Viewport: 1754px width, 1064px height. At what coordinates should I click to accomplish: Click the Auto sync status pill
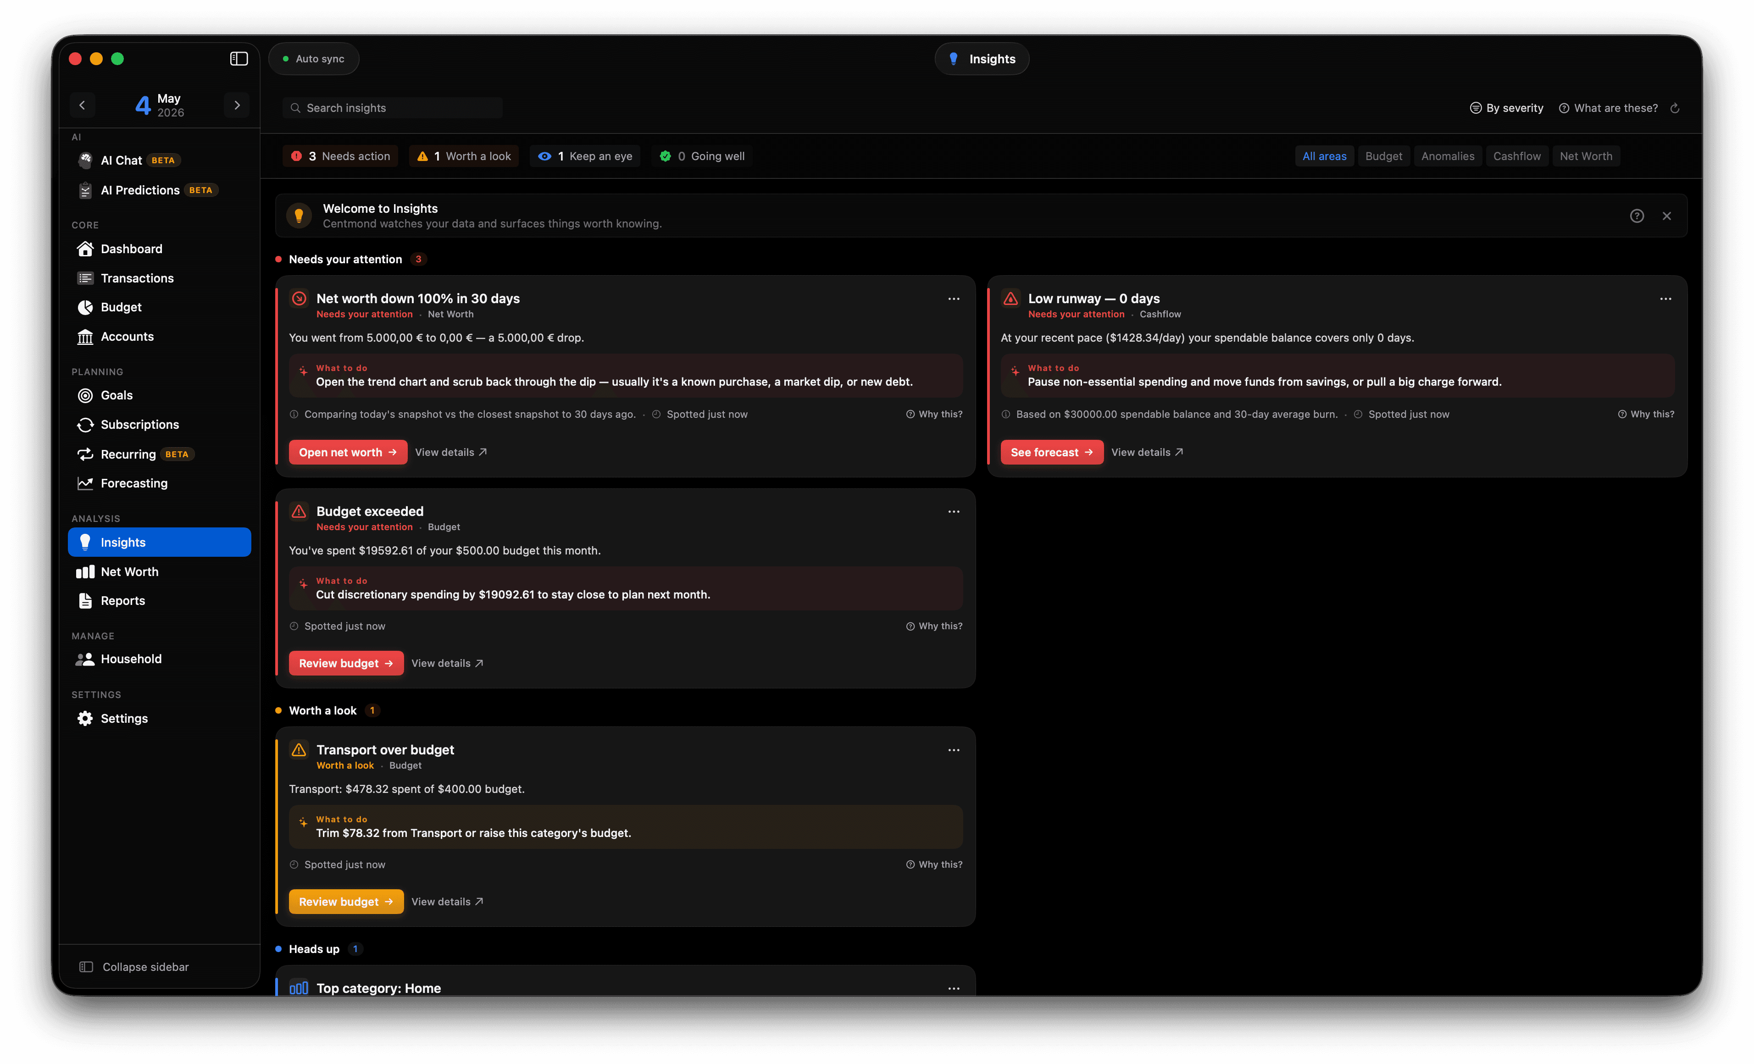[313, 59]
